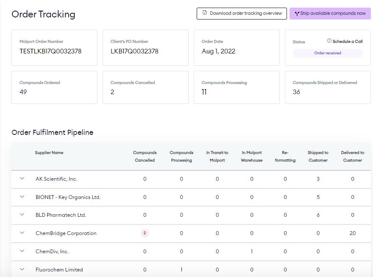Ship available compounds now
Image resolution: width=373 pixels, height=277 pixels.
(x=330, y=14)
